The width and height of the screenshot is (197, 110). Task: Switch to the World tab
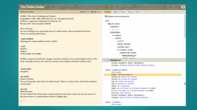point(115,12)
